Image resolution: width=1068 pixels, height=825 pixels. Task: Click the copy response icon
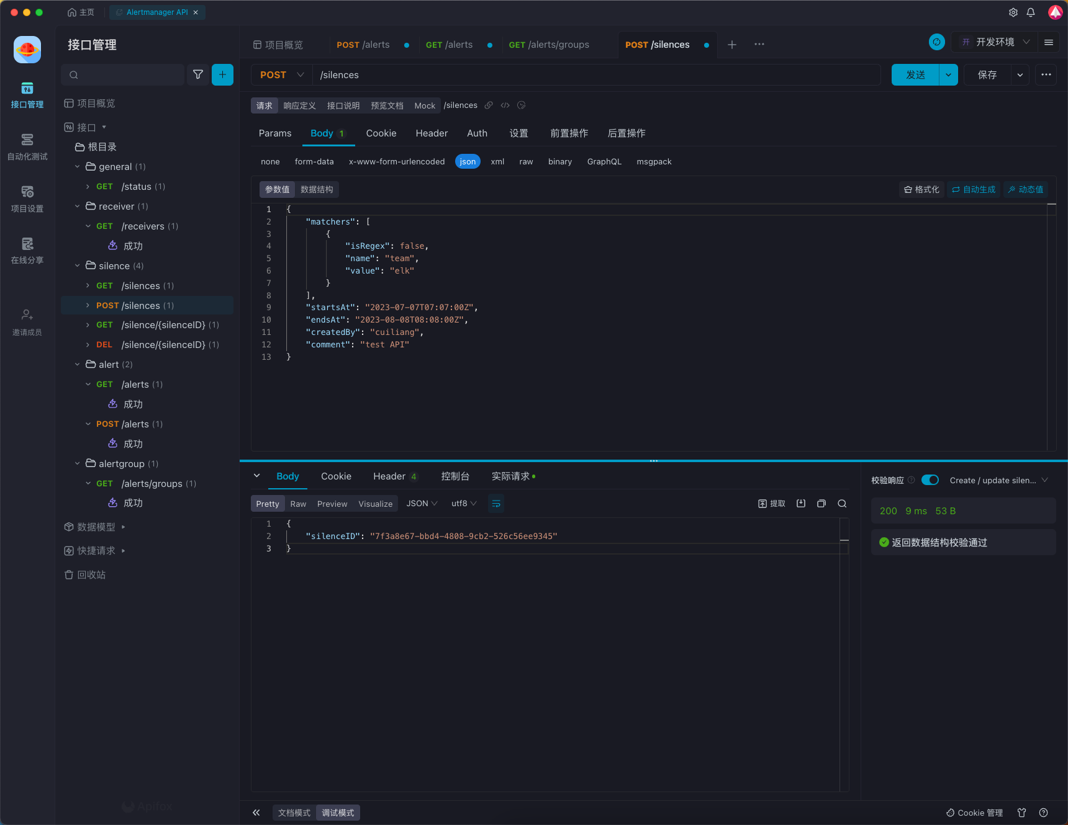[821, 504]
